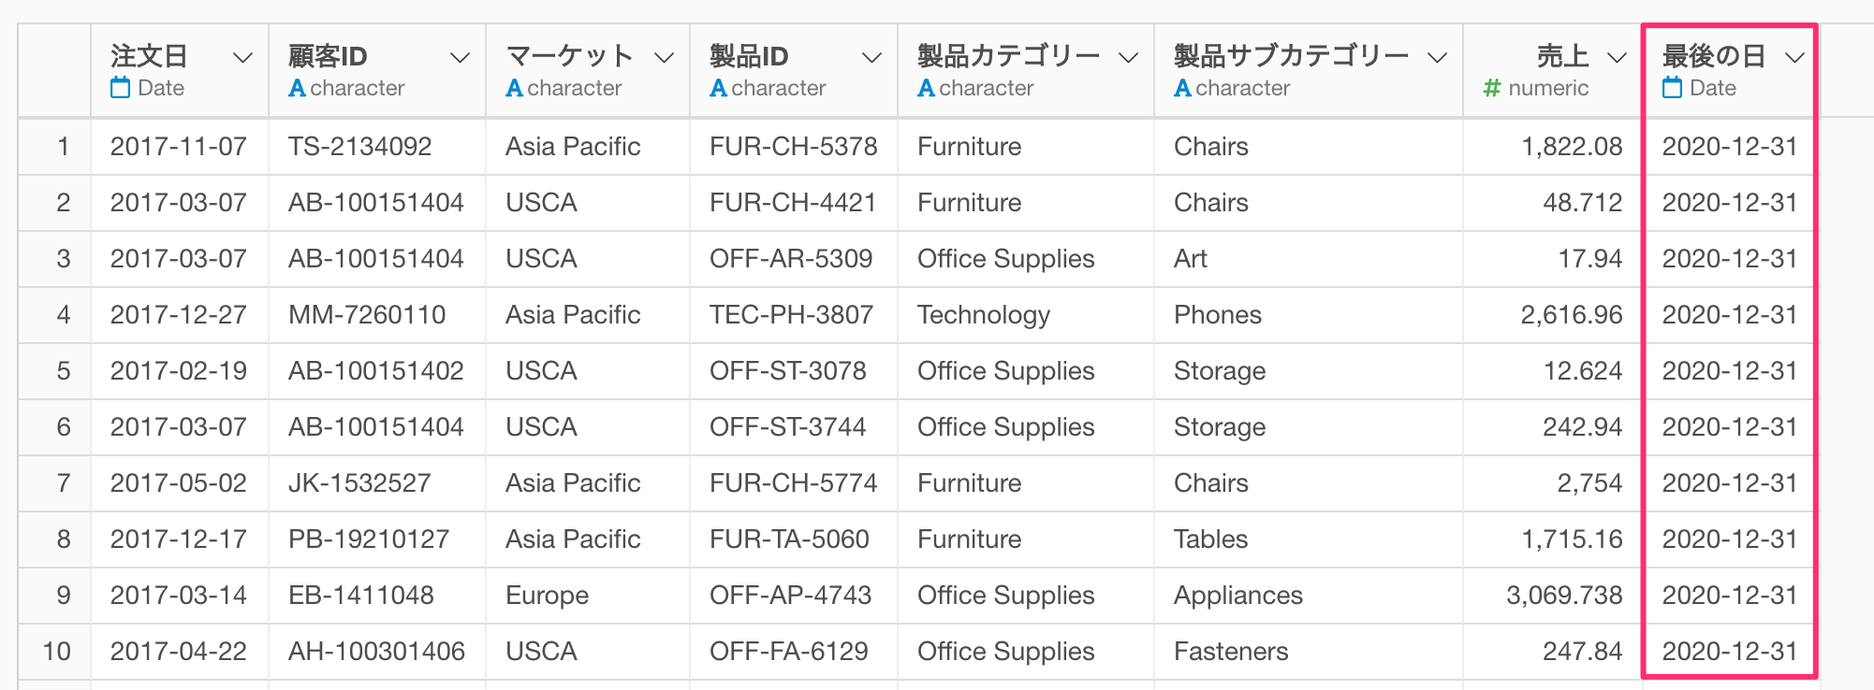Click the numeric hash icon under 売上
1874x690 pixels.
coord(1492,88)
